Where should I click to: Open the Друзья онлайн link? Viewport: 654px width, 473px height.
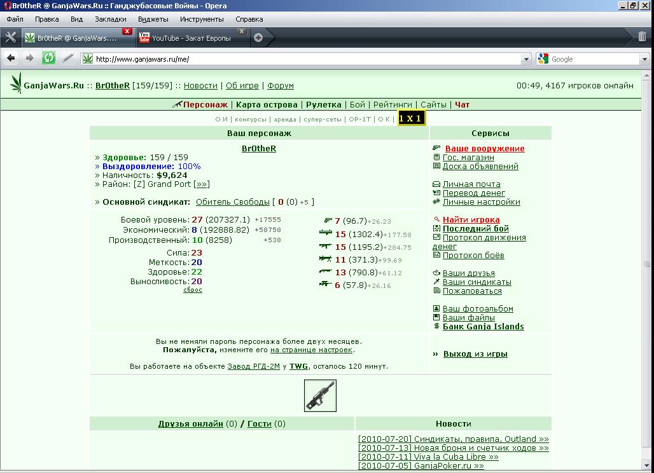pyautogui.click(x=191, y=424)
